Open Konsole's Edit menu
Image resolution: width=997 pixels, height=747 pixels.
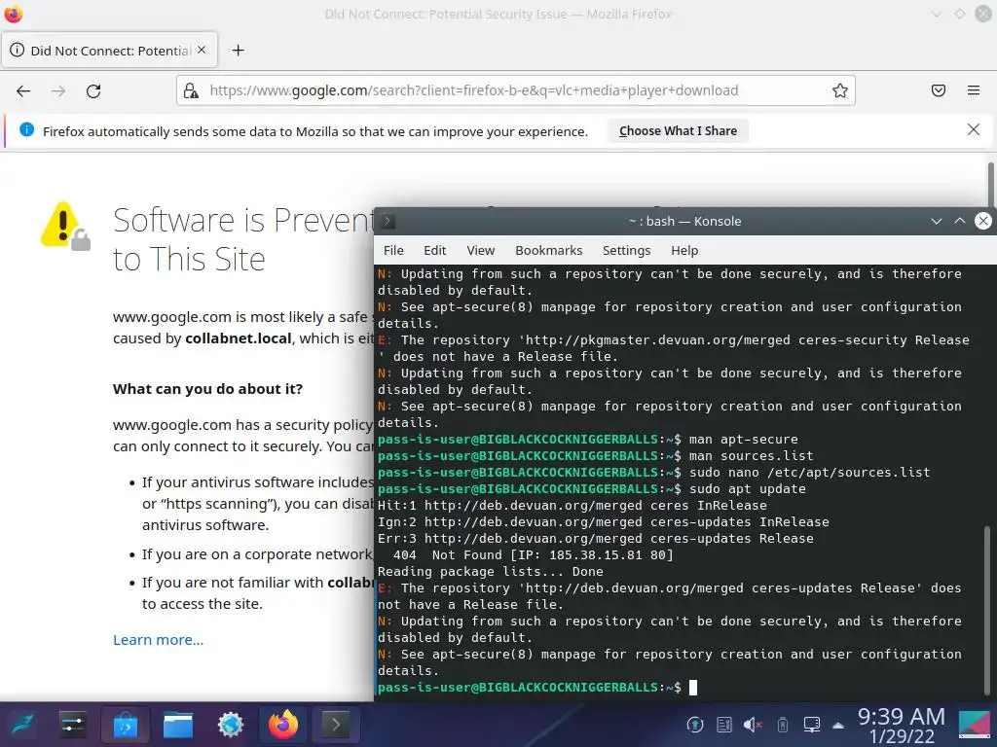point(435,250)
